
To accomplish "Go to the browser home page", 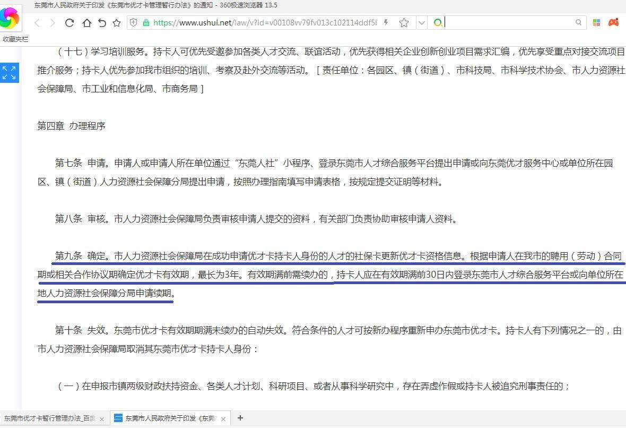I will tap(86, 23).
